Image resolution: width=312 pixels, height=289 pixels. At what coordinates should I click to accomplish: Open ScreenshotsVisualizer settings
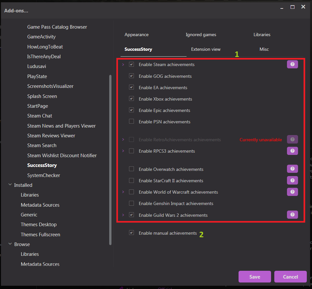click(50, 86)
